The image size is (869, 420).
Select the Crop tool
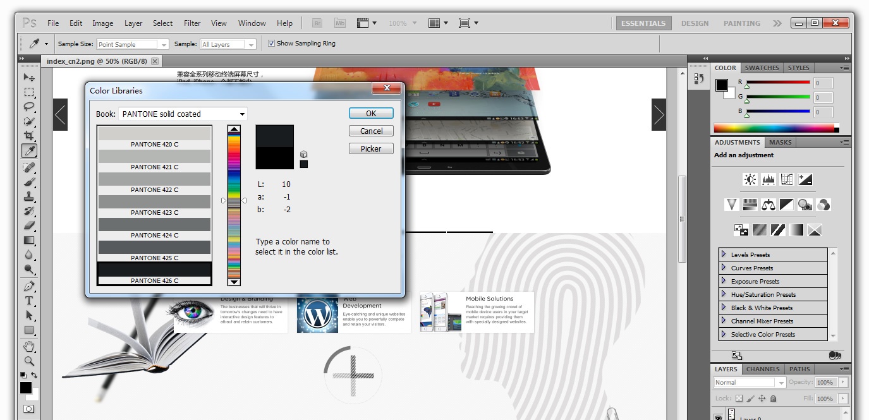[x=29, y=135]
